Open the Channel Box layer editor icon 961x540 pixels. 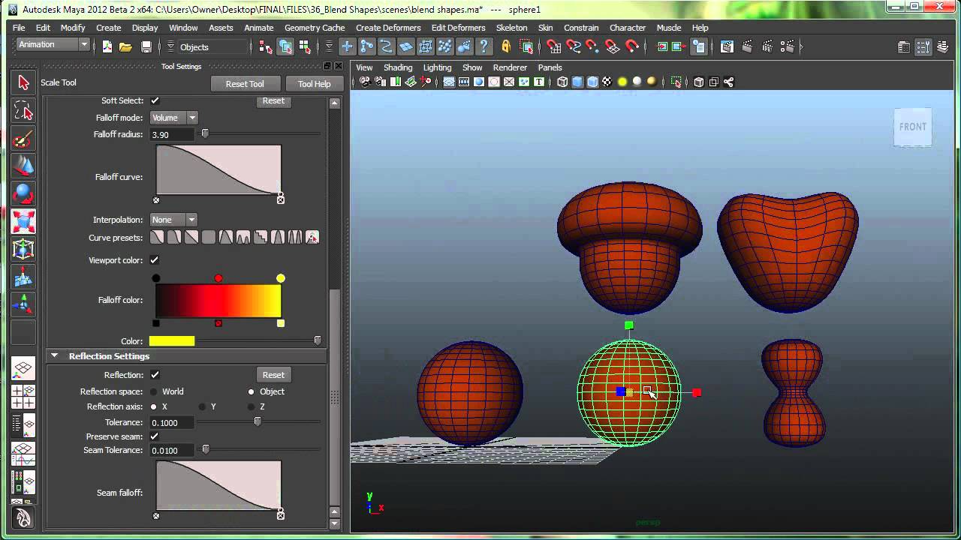tap(944, 46)
